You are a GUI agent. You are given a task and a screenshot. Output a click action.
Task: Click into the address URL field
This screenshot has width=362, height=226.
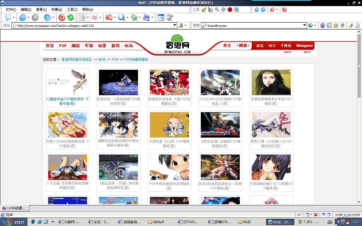tap(95, 25)
